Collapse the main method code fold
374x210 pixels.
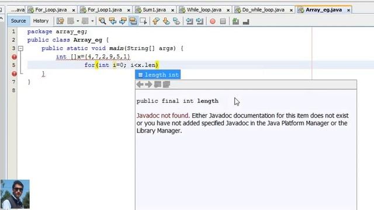tap(21, 48)
